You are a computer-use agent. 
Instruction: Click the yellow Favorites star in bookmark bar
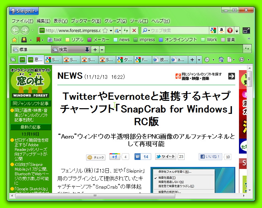pos(14,40)
